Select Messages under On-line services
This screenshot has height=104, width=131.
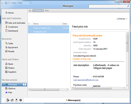(14, 85)
